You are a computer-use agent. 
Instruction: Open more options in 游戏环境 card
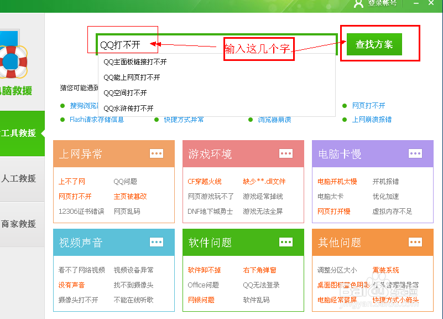286,153
